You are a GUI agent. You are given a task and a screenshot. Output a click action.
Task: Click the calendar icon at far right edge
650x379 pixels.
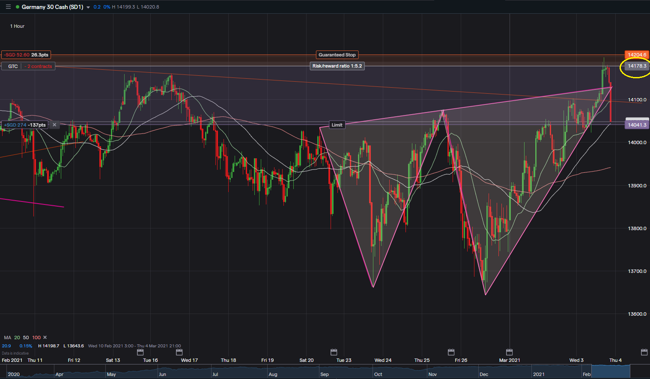pos(644,352)
